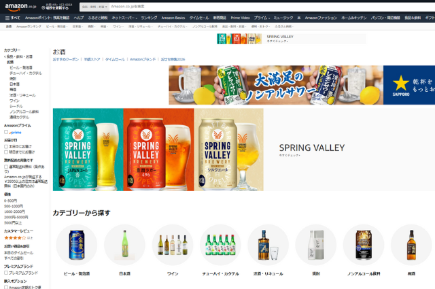The height and width of the screenshot is (289, 435).
Task: Expand the ふるさと納税 subnav dropdown
Action: click(x=284, y=27)
